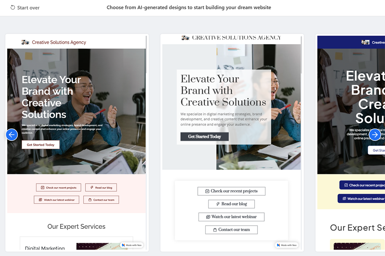Select the first design hero image
Viewport: 385px width, 256px height.
coord(76,112)
